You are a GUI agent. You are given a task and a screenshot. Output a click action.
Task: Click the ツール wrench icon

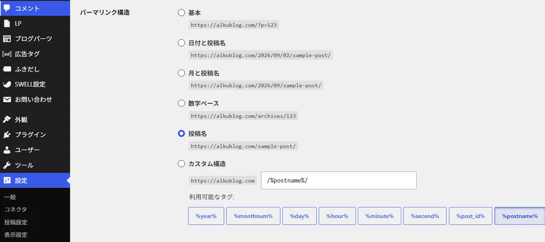(7, 165)
